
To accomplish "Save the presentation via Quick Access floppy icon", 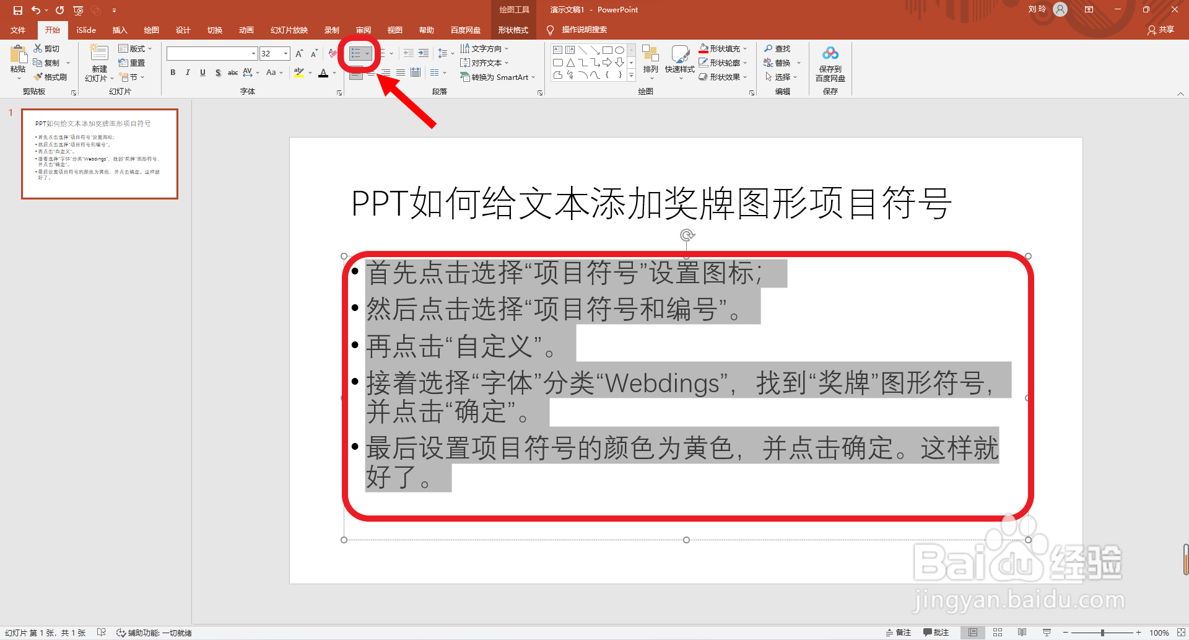I will [18, 10].
